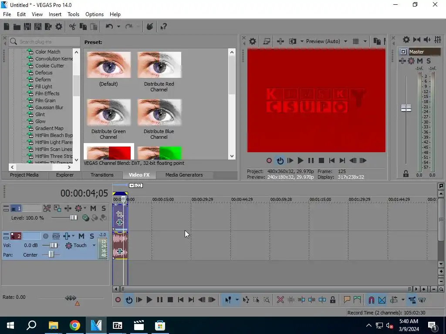Image resolution: width=446 pixels, height=334 pixels.
Task: Open the File menu
Action: pyautogui.click(x=7, y=14)
